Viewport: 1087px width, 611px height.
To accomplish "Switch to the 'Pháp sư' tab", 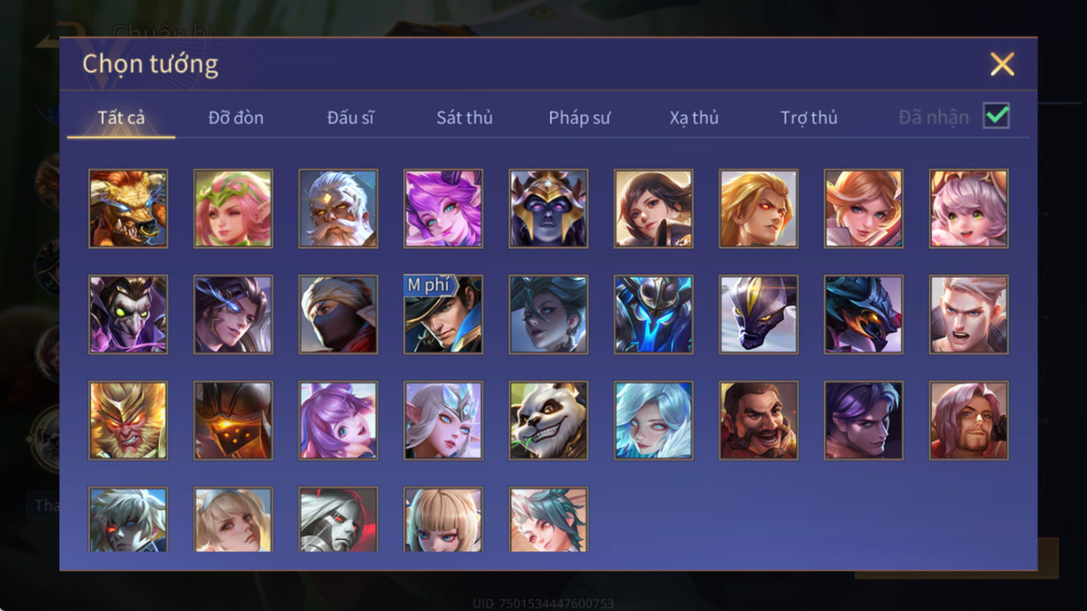I will coord(579,117).
